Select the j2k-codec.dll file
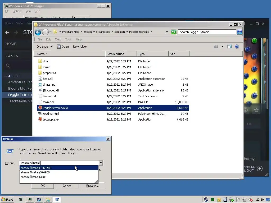 [x=51, y=90]
